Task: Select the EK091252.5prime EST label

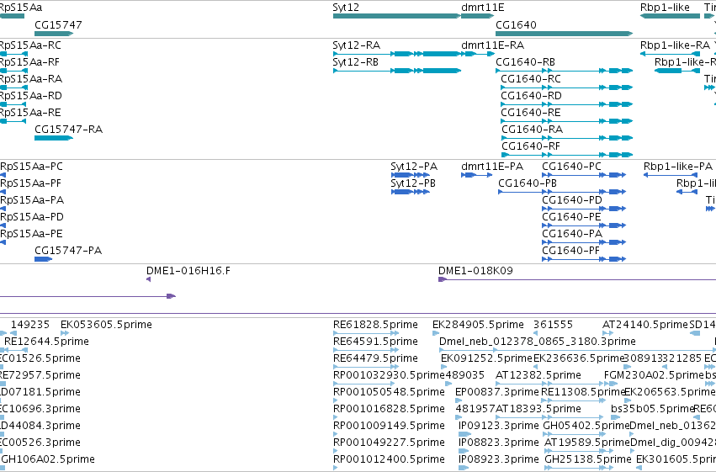Action: coord(487,358)
